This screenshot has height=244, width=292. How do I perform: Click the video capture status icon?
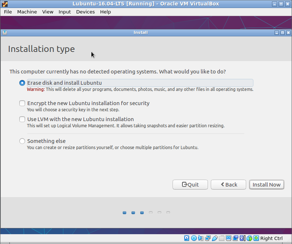click(x=236, y=238)
